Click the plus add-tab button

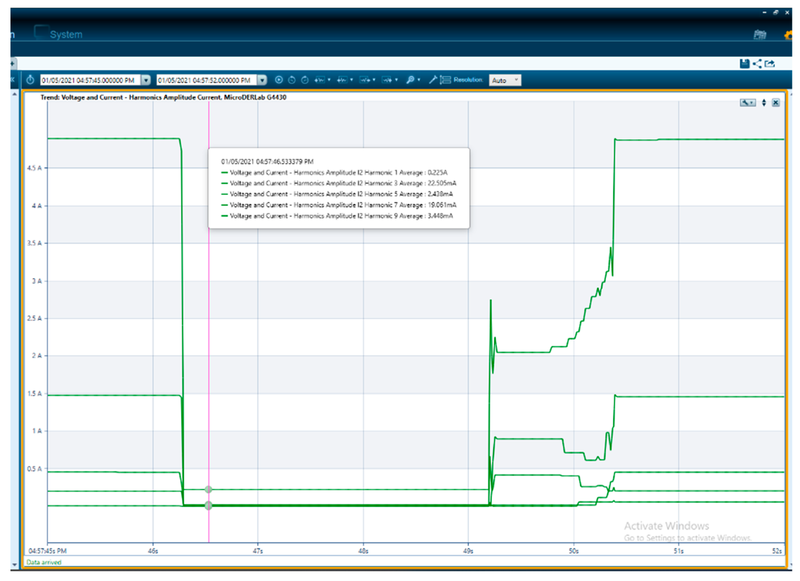tap(12, 64)
